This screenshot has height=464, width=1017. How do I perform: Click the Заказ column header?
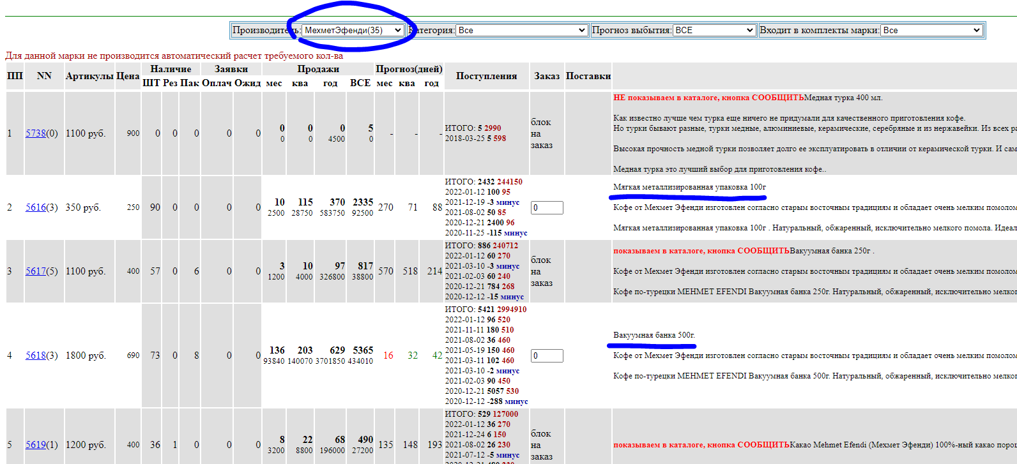(547, 76)
